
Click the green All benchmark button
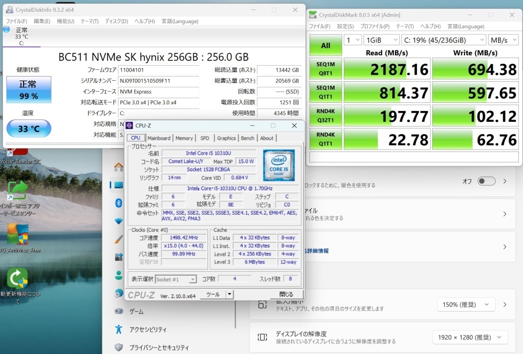pyautogui.click(x=325, y=46)
